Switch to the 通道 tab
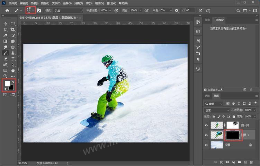Image resolution: width=260 pixels, height=166 pixels. pos(207,96)
